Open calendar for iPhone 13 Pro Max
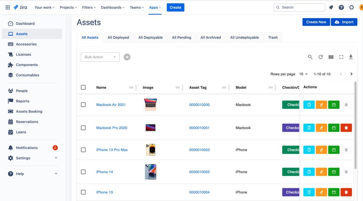Image resolution: width=363 pixels, height=201 pixels. click(x=334, y=150)
